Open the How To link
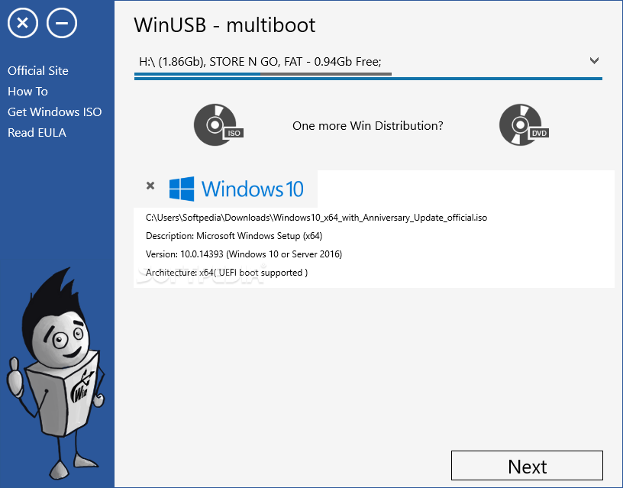Screen dimensions: 623x488 pyautogui.click(x=27, y=92)
